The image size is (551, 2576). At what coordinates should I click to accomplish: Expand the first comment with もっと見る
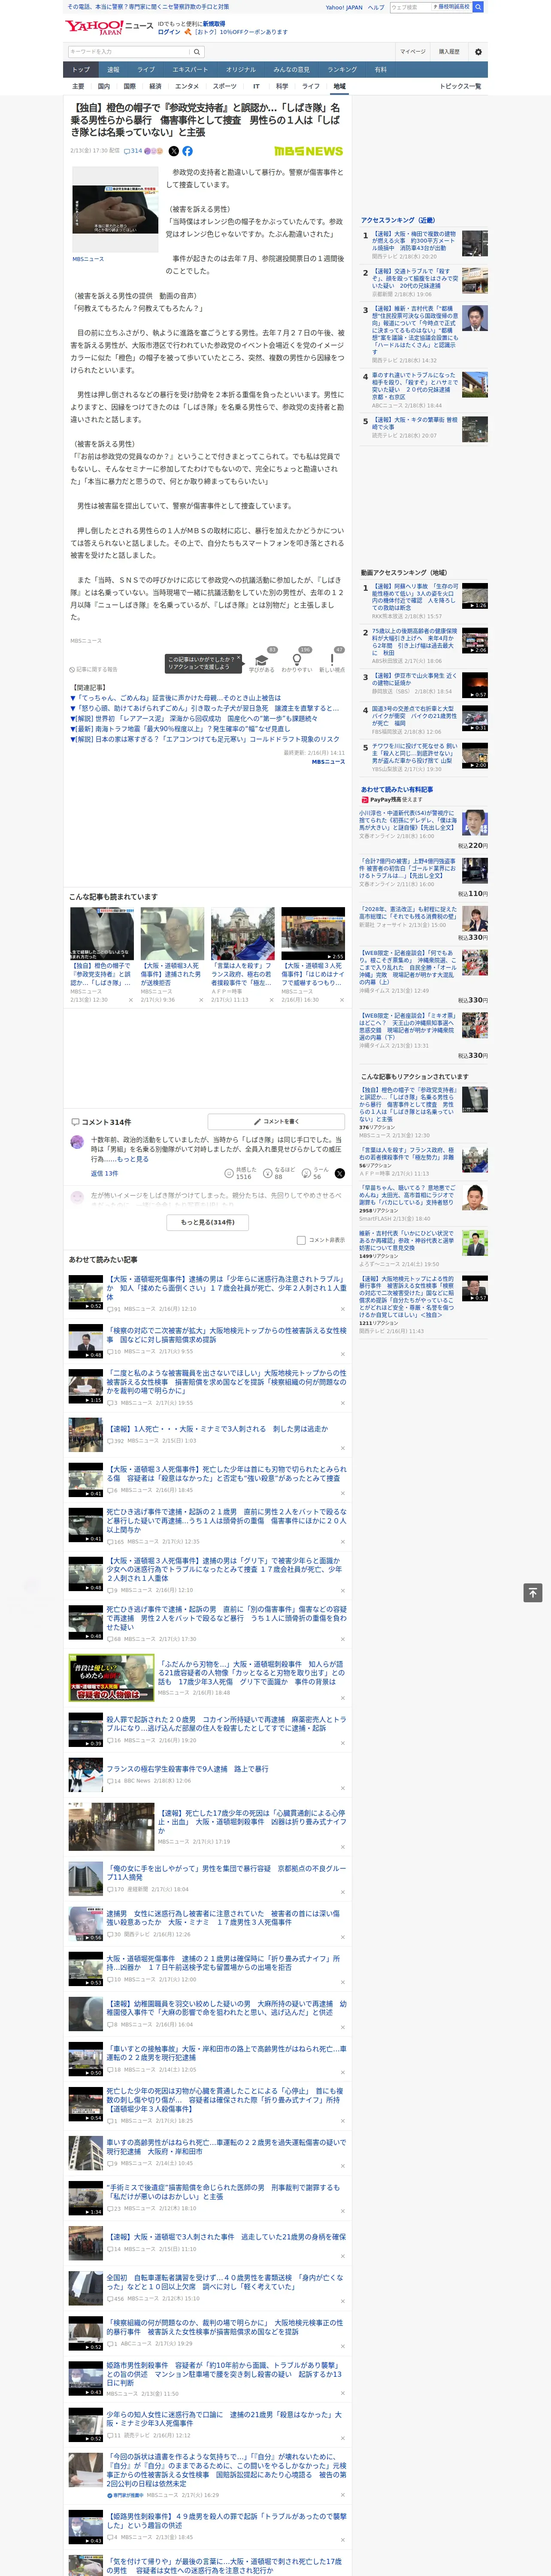coord(134,1159)
